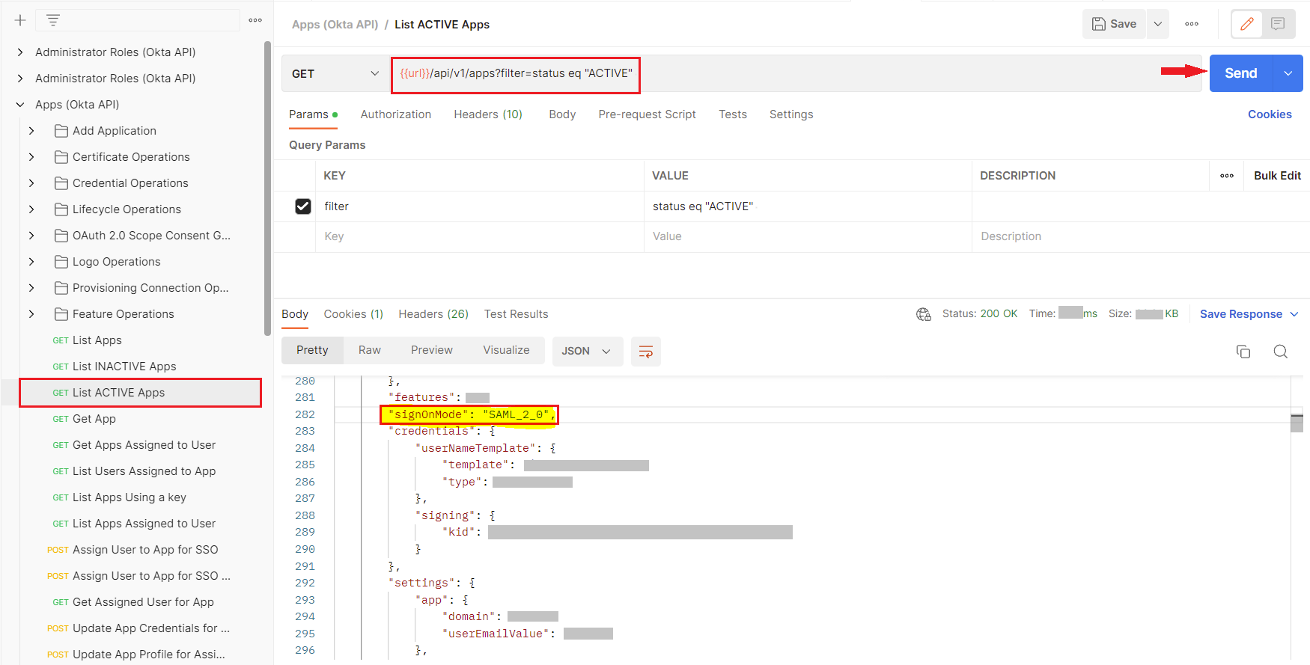Click the sidebar vertical scrollbar
Screen dimensions: 1310x665
tap(267, 187)
